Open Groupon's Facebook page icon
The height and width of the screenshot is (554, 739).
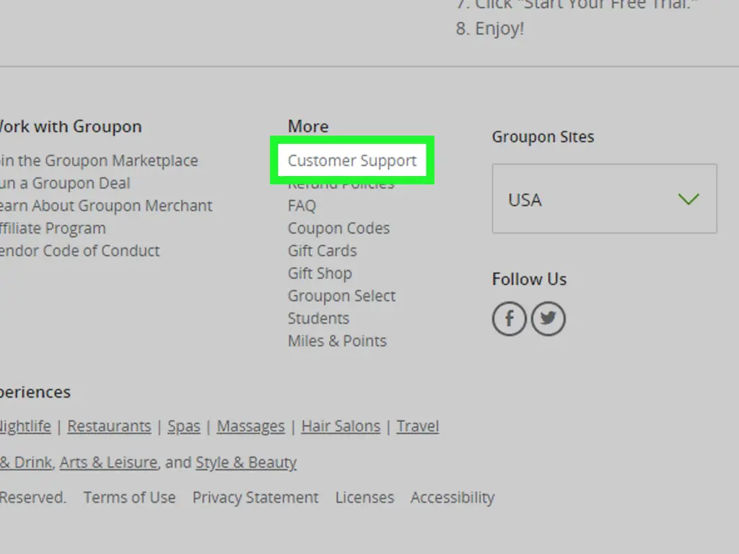[x=510, y=319]
